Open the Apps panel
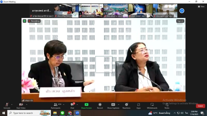 coord(138,105)
